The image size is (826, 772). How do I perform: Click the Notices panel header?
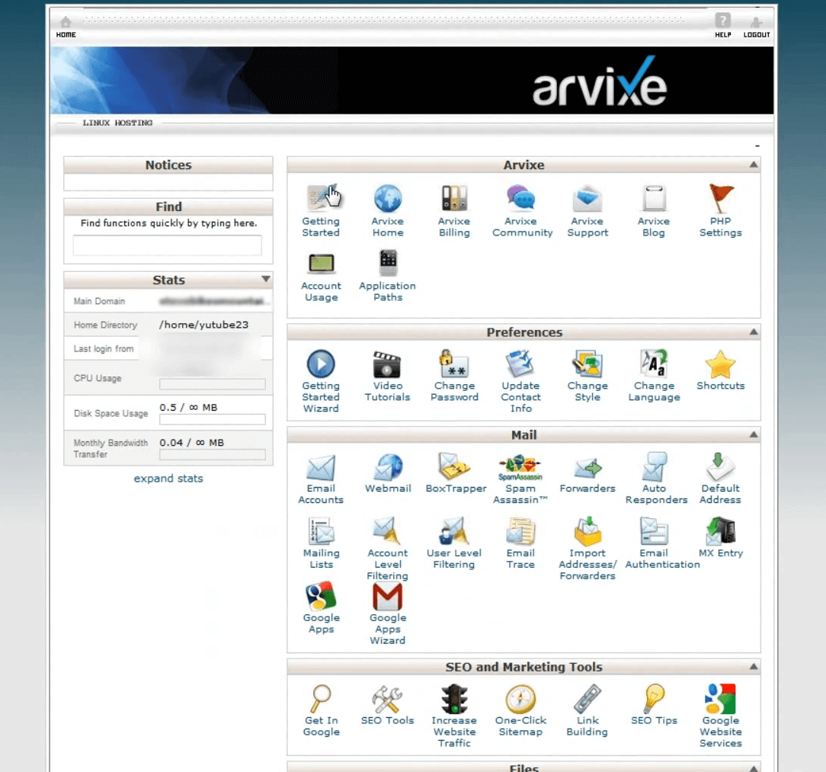pyautogui.click(x=168, y=165)
